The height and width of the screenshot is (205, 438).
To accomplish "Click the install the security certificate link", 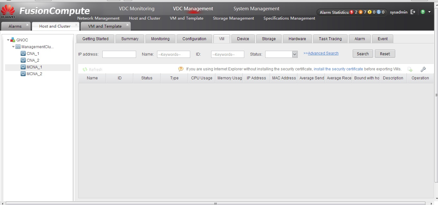I will [338, 69].
